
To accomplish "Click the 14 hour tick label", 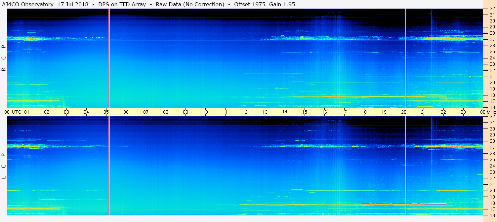I will [285, 112].
